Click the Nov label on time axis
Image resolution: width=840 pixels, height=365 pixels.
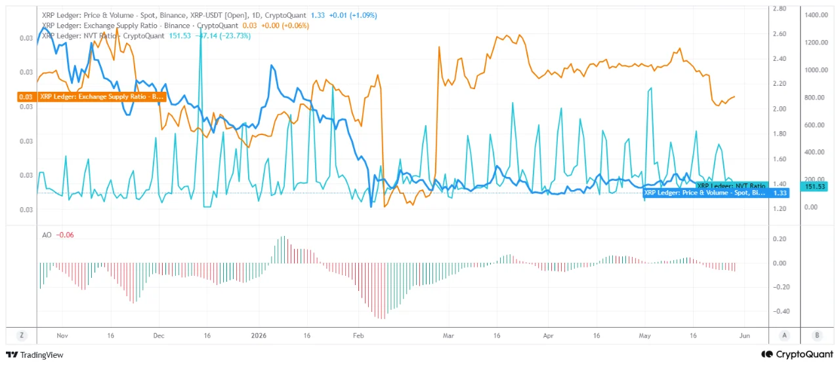(62, 335)
